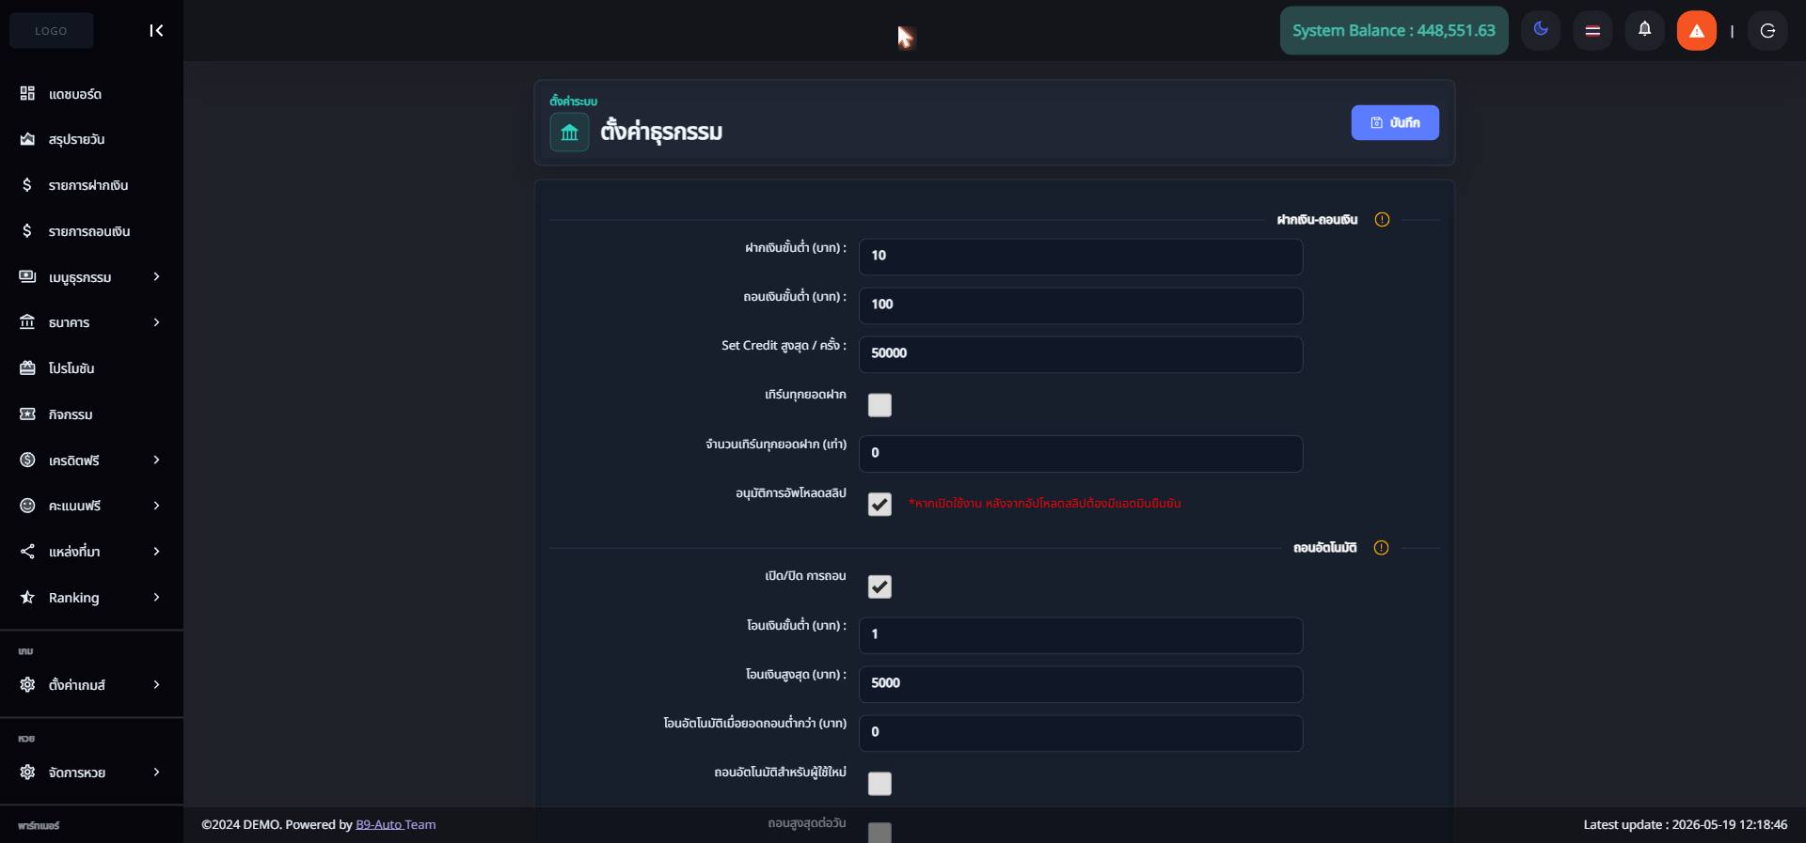Open โปรโมชั่น menu item
Screen dimensions: 1806x843
(91, 368)
